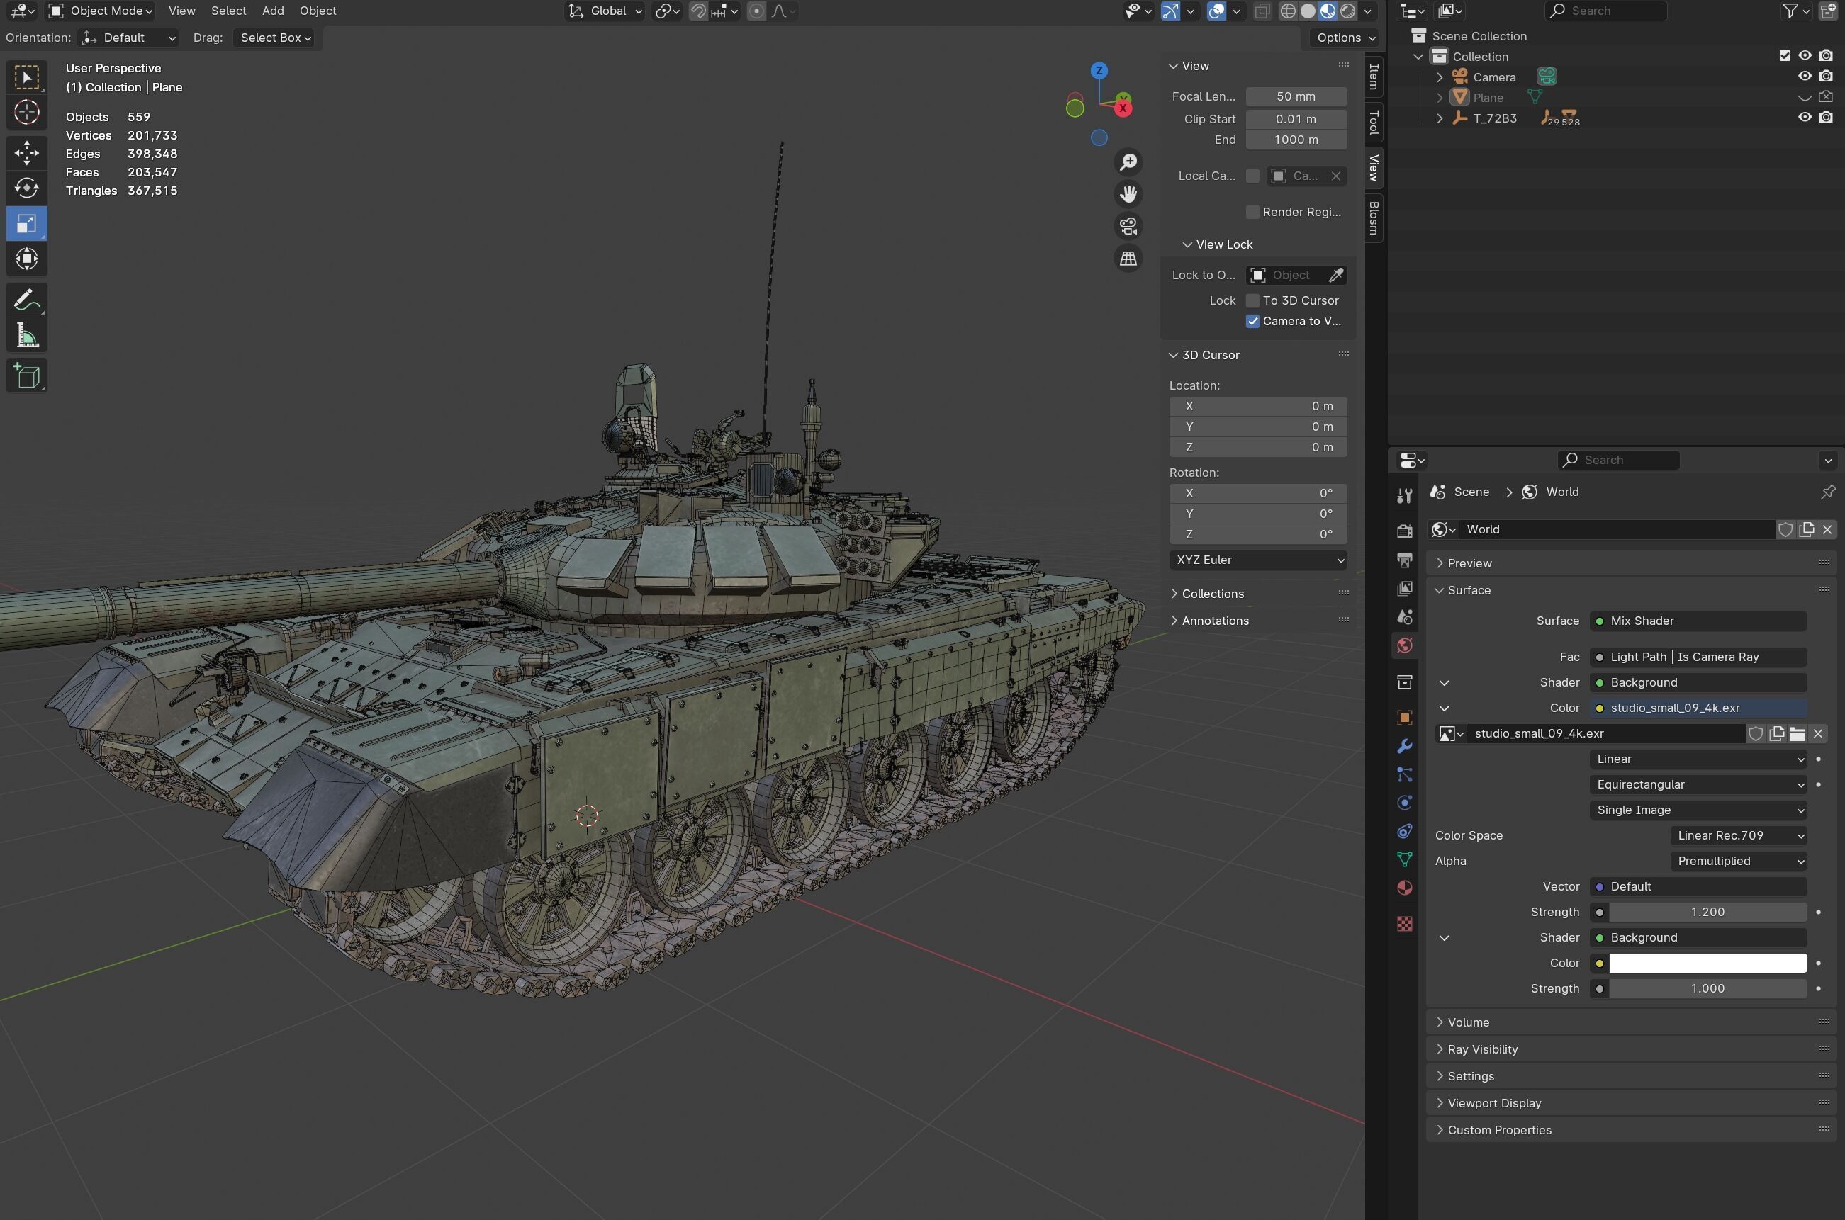The width and height of the screenshot is (1845, 1220).
Task: Open the Object menu
Action: point(318,11)
